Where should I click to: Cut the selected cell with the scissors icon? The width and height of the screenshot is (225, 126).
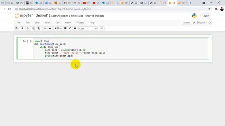[x=28, y=28]
